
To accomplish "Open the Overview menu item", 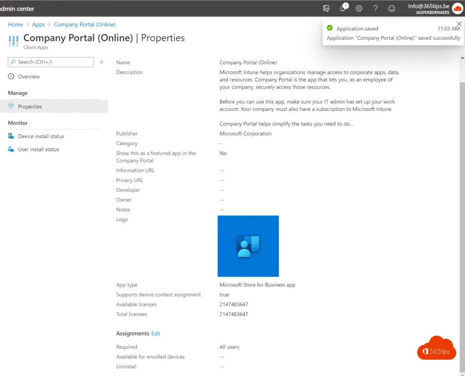I will pyautogui.click(x=29, y=76).
